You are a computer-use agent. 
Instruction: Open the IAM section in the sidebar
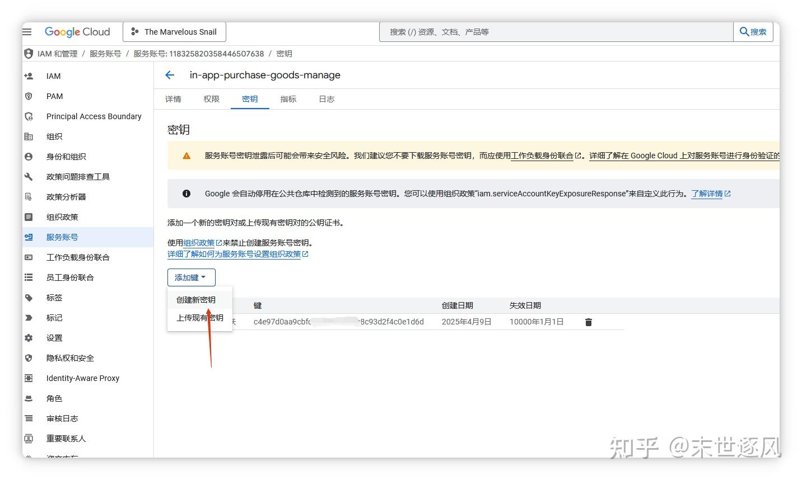click(53, 76)
